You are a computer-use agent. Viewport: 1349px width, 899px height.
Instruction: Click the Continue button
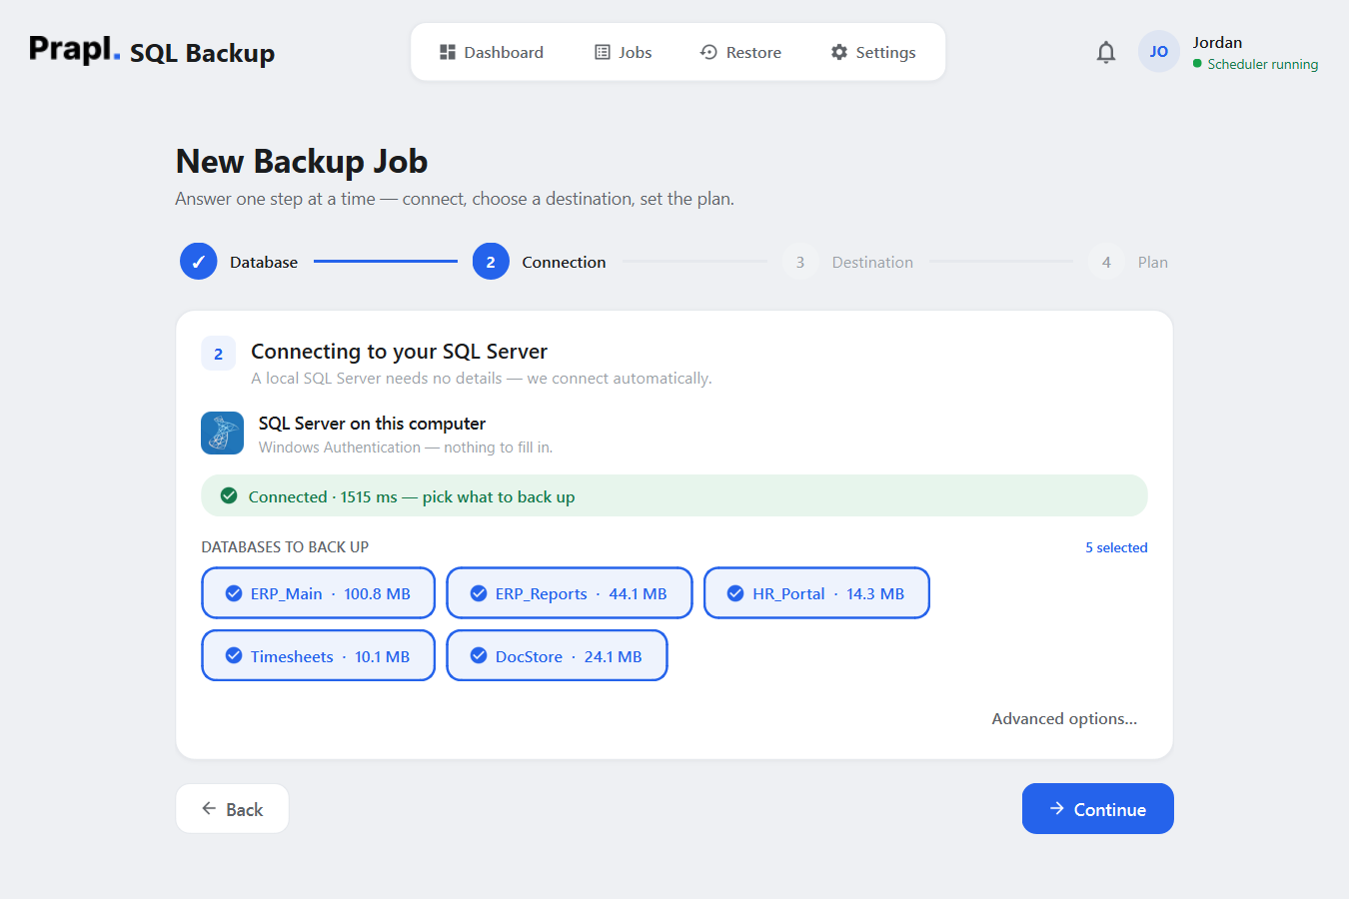coord(1097,809)
